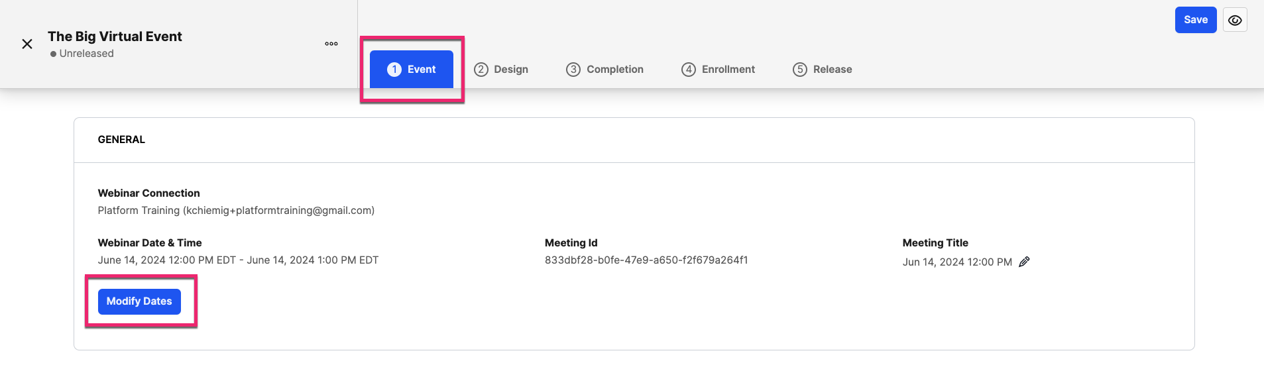Open the three-dot options menu
Viewport: 1264px width, 365px height.
(331, 44)
